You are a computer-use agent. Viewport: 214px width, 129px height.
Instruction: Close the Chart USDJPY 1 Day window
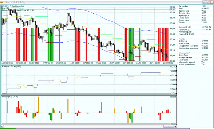(x=212, y=2)
